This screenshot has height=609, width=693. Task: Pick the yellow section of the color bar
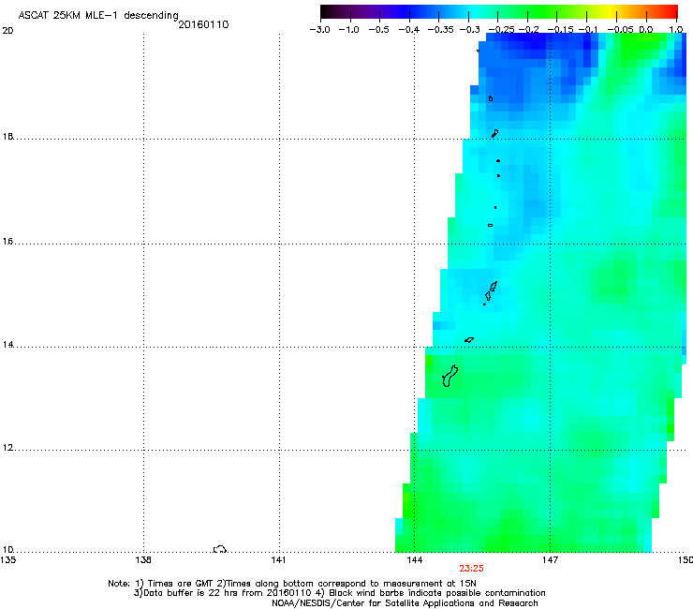pos(610,11)
